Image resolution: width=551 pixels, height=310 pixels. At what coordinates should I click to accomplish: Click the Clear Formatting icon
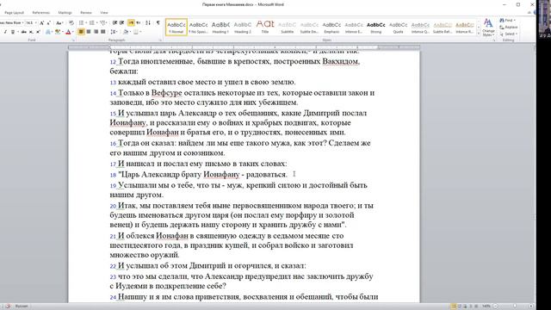tap(71, 23)
